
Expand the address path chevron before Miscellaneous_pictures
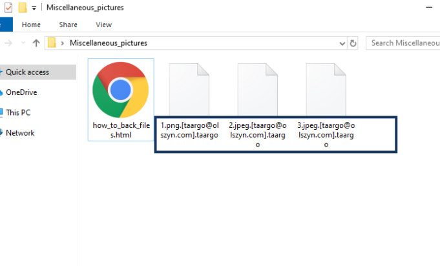pos(63,43)
